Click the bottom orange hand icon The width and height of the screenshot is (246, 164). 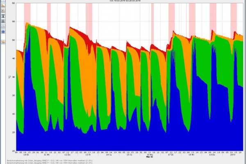3,41
